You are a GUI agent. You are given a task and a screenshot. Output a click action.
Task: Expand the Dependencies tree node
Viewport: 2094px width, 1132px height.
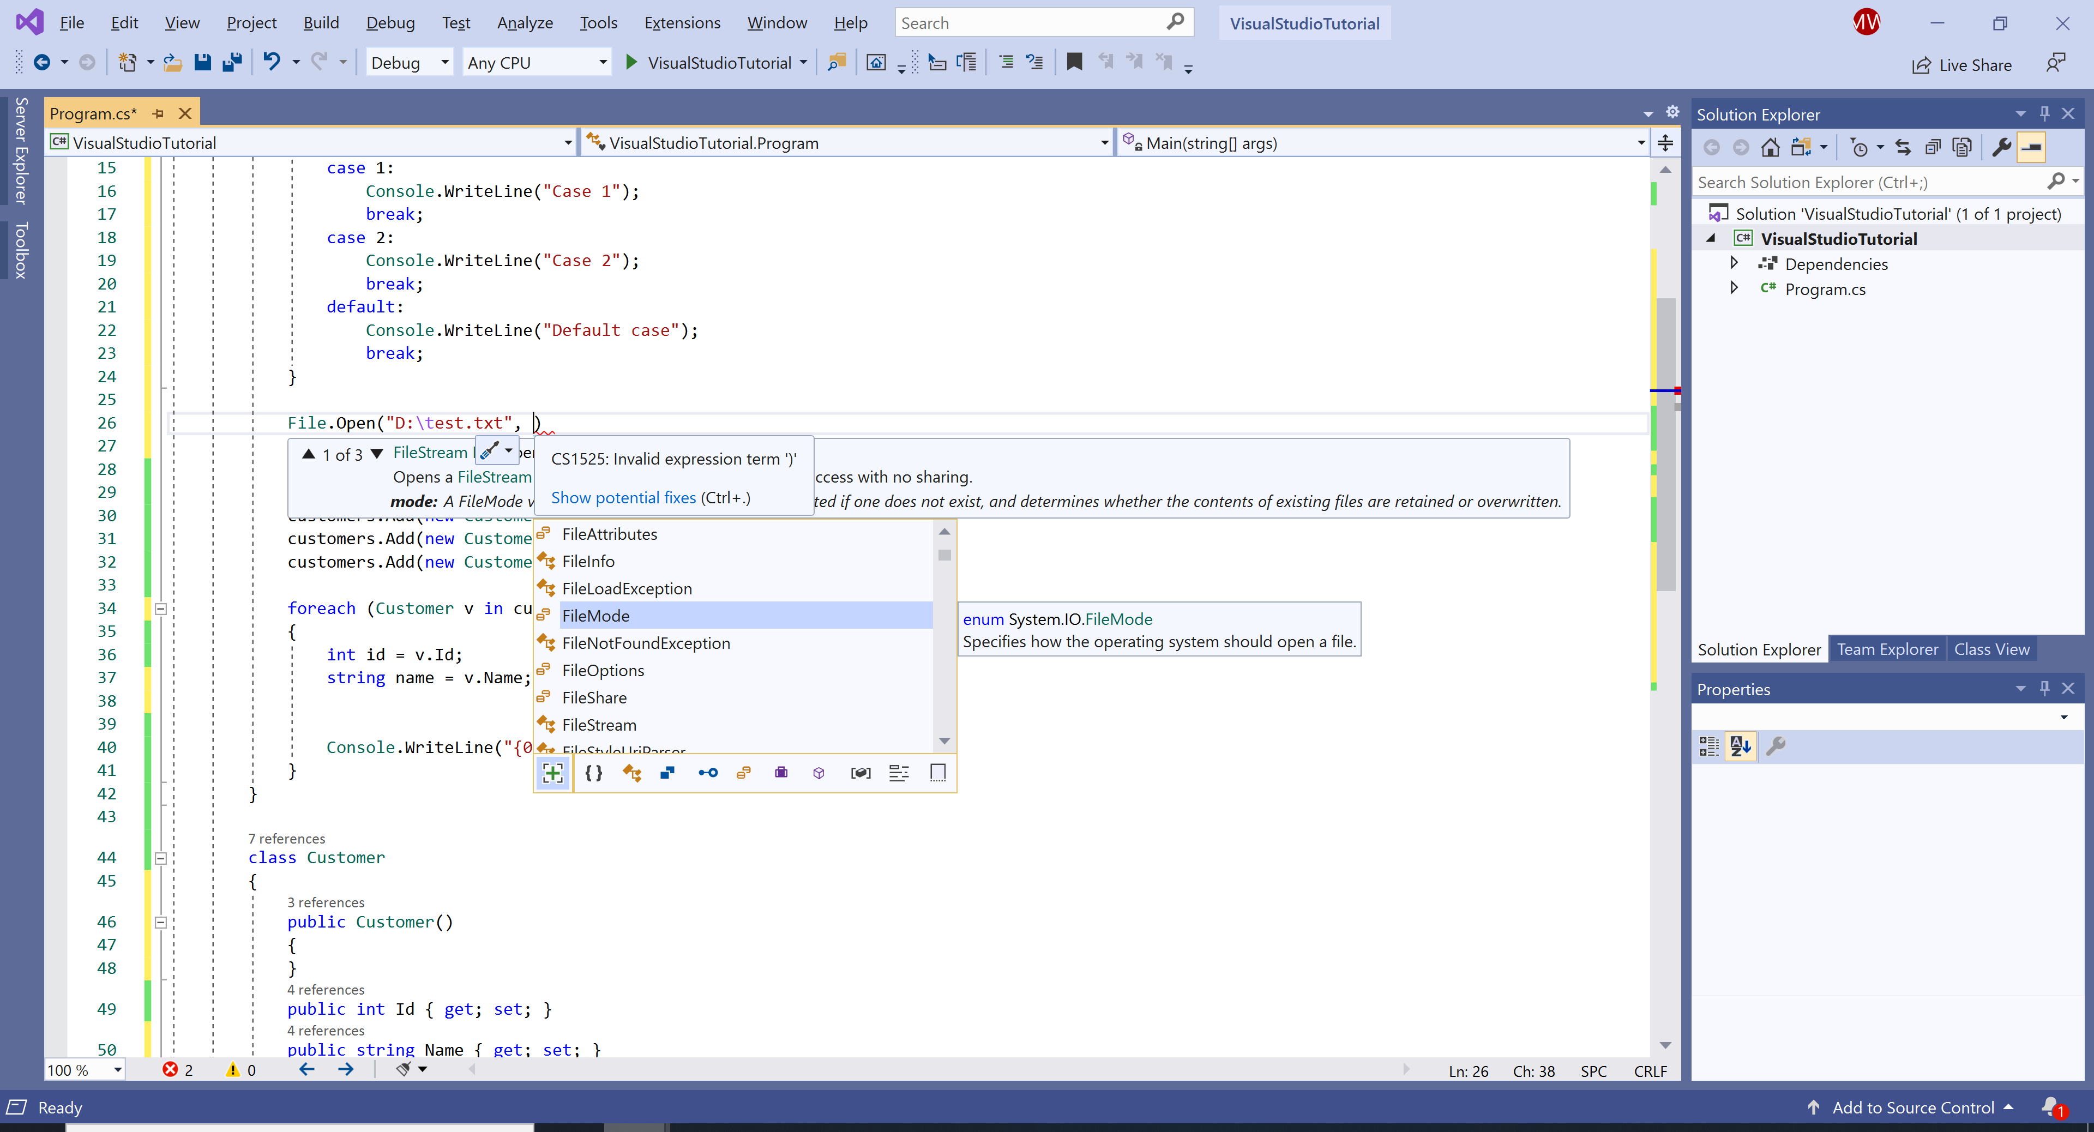(1734, 263)
